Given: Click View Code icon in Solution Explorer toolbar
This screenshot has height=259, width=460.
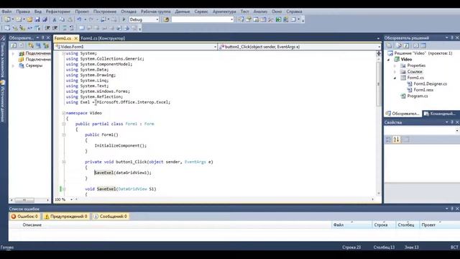Looking at the screenshot, I should coord(416,45).
